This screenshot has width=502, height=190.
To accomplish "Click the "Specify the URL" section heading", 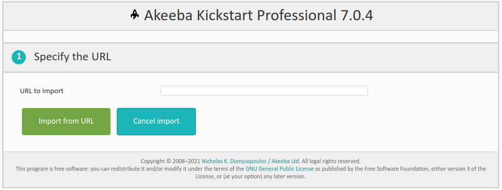I will (73, 57).
